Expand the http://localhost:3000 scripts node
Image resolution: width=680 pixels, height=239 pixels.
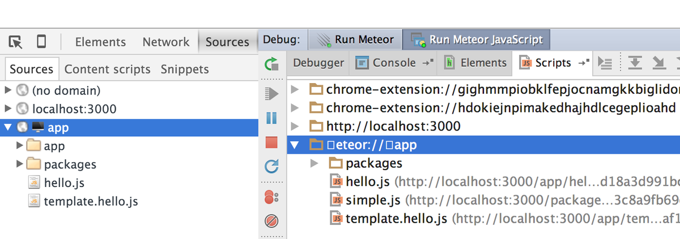click(x=295, y=126)
